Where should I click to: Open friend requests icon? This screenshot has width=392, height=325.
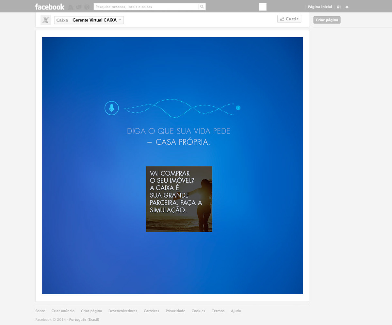[71, 7]
